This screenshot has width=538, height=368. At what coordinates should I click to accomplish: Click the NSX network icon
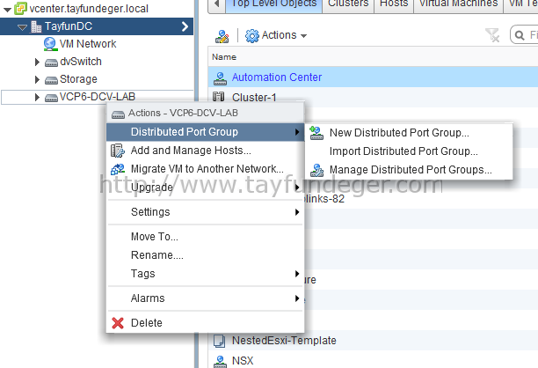point(220,362)
